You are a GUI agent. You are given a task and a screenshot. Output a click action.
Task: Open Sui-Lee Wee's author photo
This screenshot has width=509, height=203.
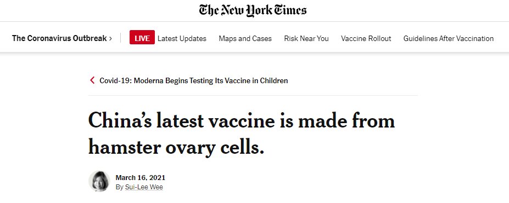[99, 181]
